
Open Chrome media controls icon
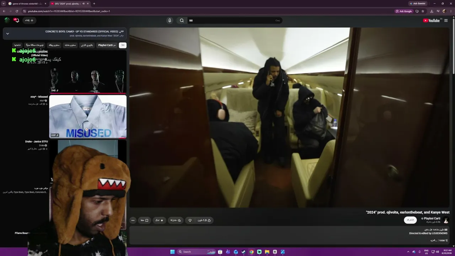(438, 11)
